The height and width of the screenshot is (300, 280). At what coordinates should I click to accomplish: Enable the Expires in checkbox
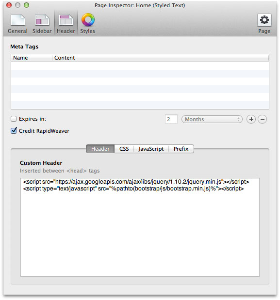14,119
